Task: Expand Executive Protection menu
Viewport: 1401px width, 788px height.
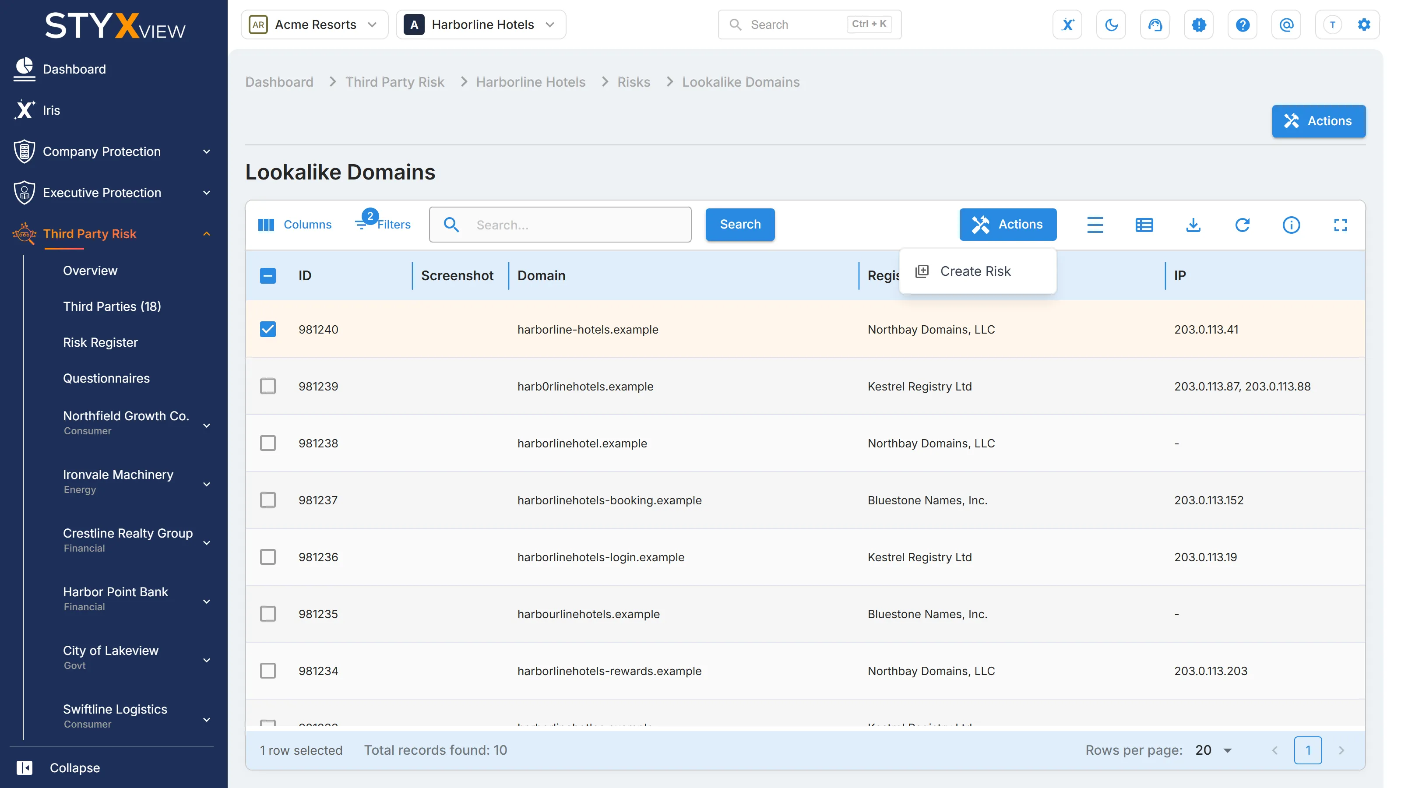Action: tap(113, 193)
